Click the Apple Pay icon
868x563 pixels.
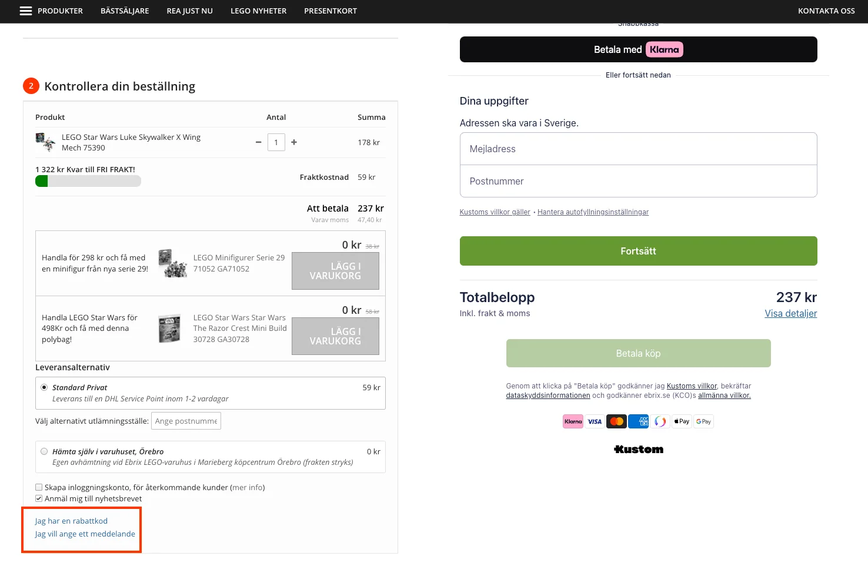click(682, 421)
